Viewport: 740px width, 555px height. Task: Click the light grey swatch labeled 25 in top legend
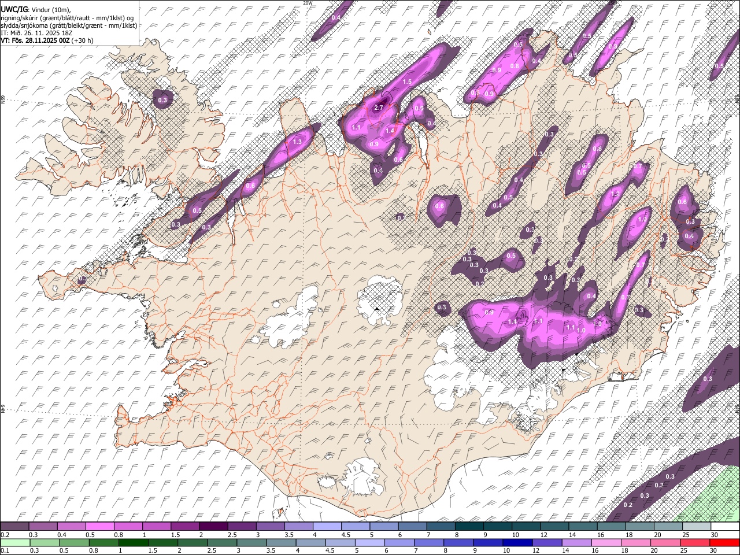pos(697,526)
